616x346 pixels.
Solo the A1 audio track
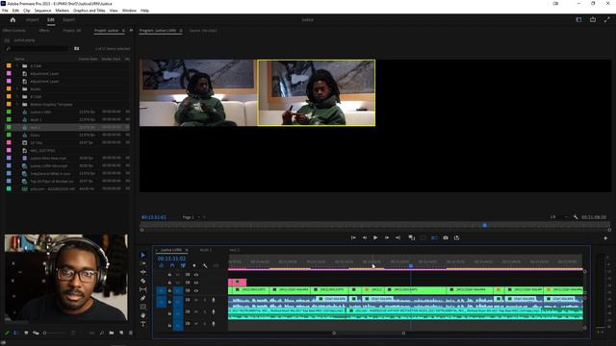coord(205,300)
